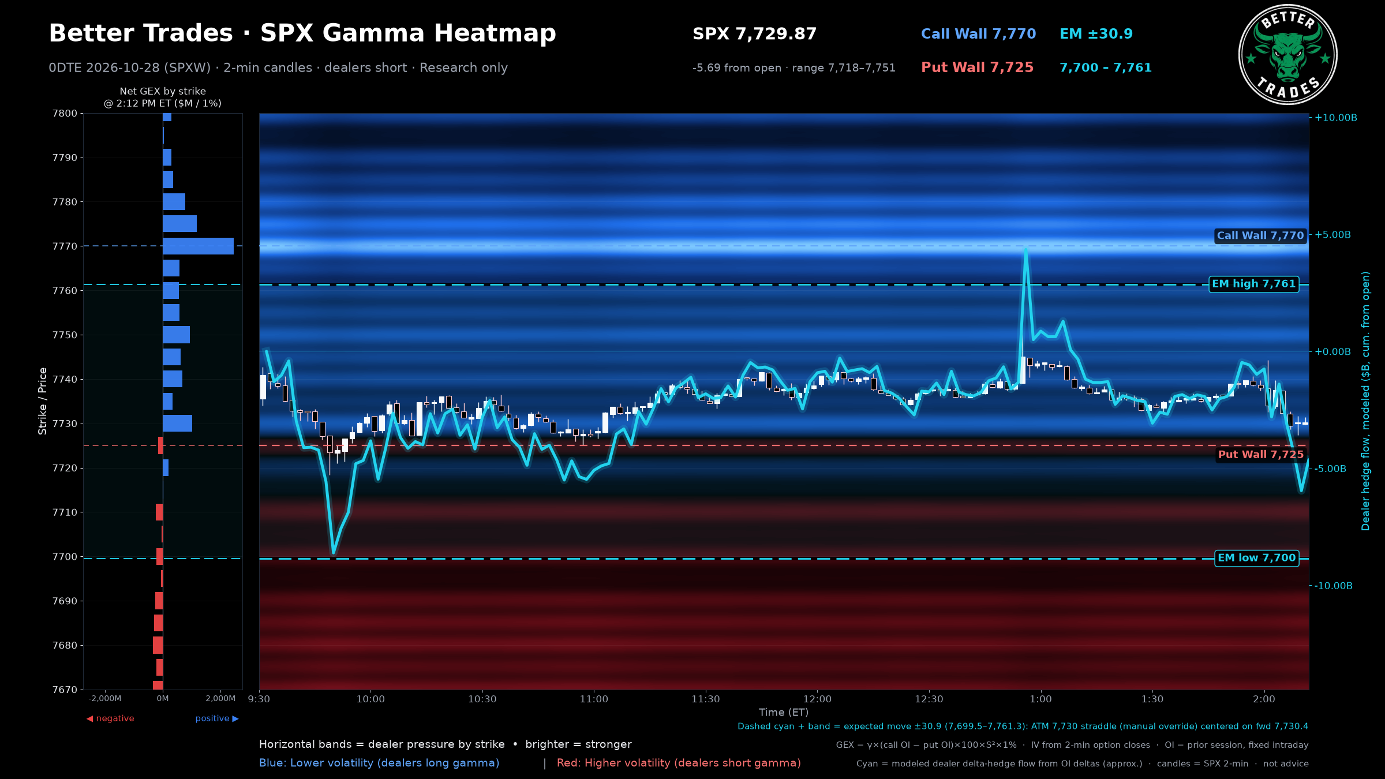Click the 'Horizontal bands = dealer pressure' note
This screenshot has height=779, width=1385.
click(x=445, y=744)
